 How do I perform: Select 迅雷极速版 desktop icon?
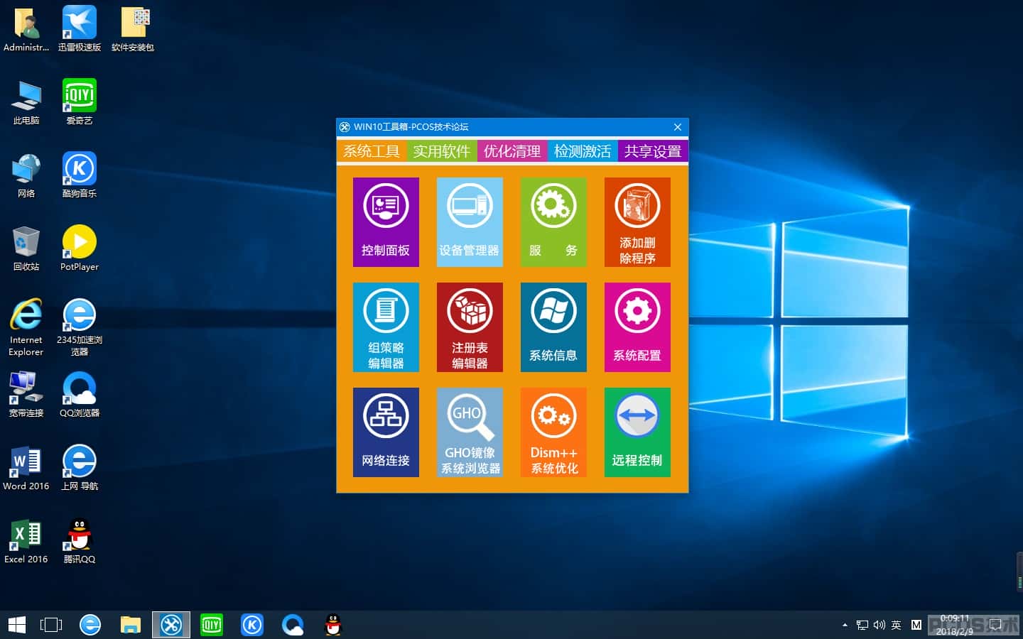pyautogui.click(x=80, y=28)
